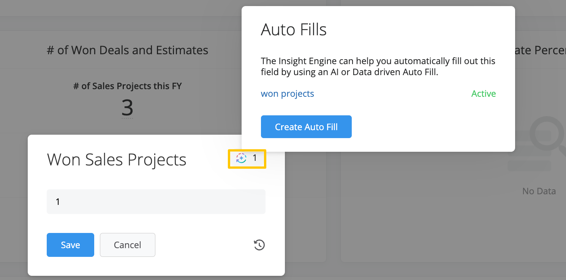Click the Insight Engine description text
The image size is (566, 280).
tap(378, 66)
